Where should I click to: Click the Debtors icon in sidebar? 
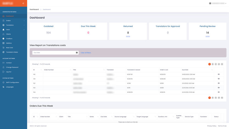point(4,43)
